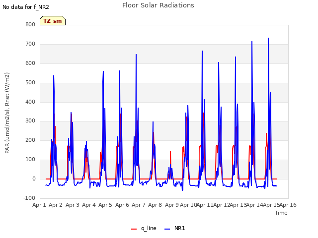
Task: Click the 300 y-axis tick label
Action: pyautogui.click(x=30, y=121)
